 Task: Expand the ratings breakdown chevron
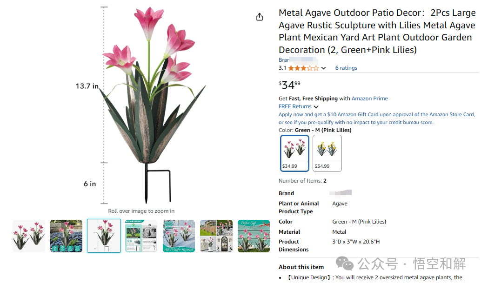click(324, 68)
